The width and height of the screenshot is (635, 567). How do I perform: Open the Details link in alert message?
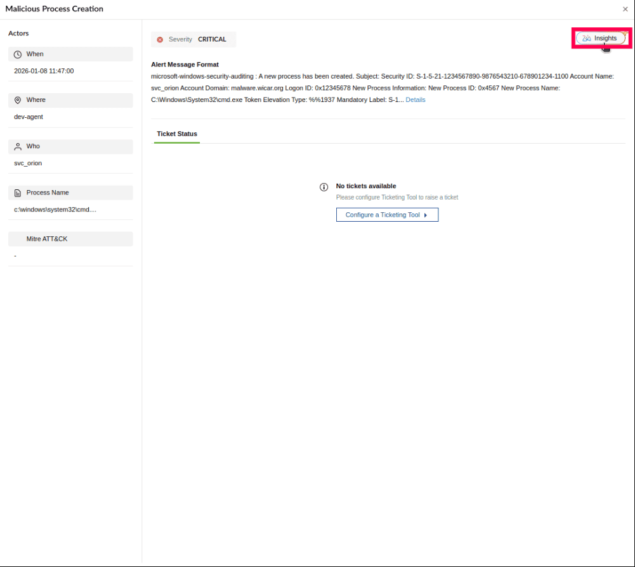(x=415, y=100)
